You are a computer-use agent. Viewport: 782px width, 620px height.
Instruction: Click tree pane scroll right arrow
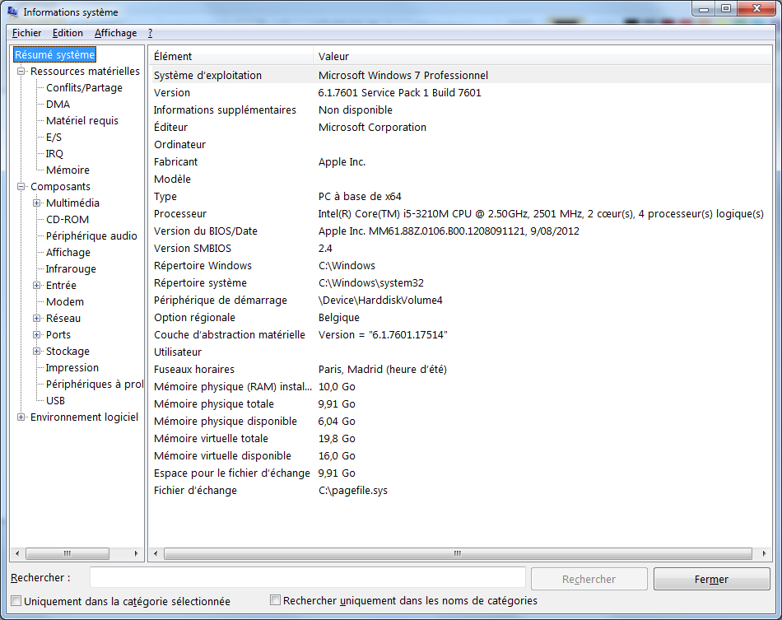pyautogui.click(x=136, y=553)
